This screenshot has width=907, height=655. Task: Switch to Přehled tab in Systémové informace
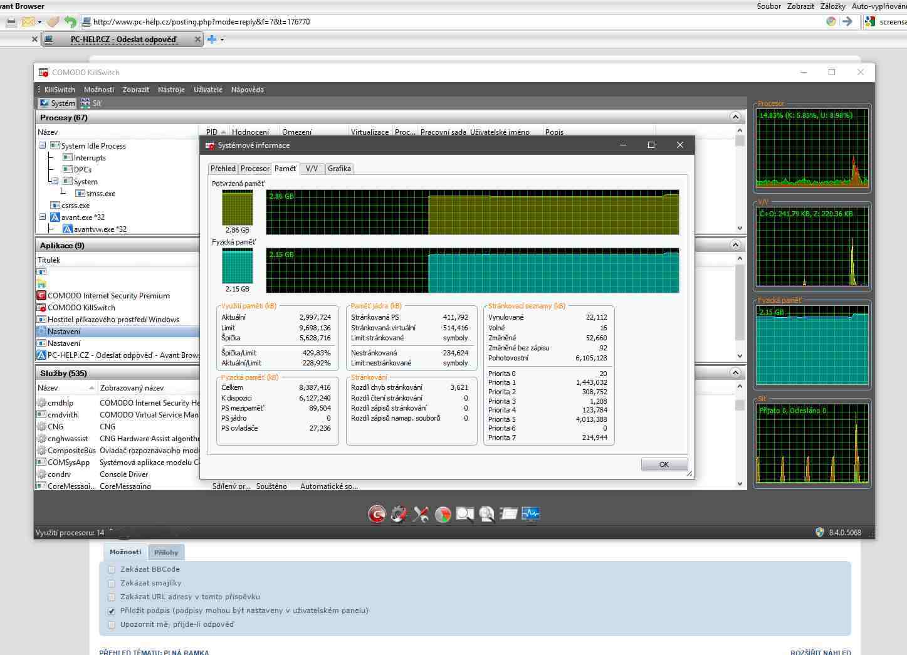[223, 169]
